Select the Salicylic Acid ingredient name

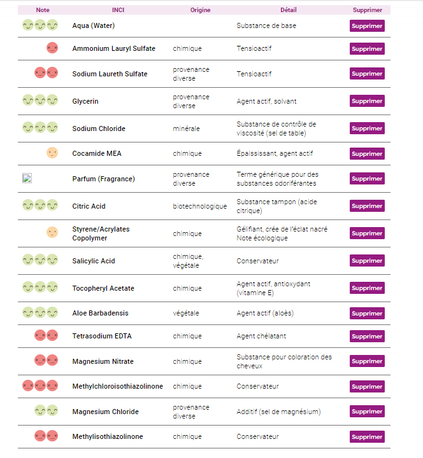coord(94,261)
